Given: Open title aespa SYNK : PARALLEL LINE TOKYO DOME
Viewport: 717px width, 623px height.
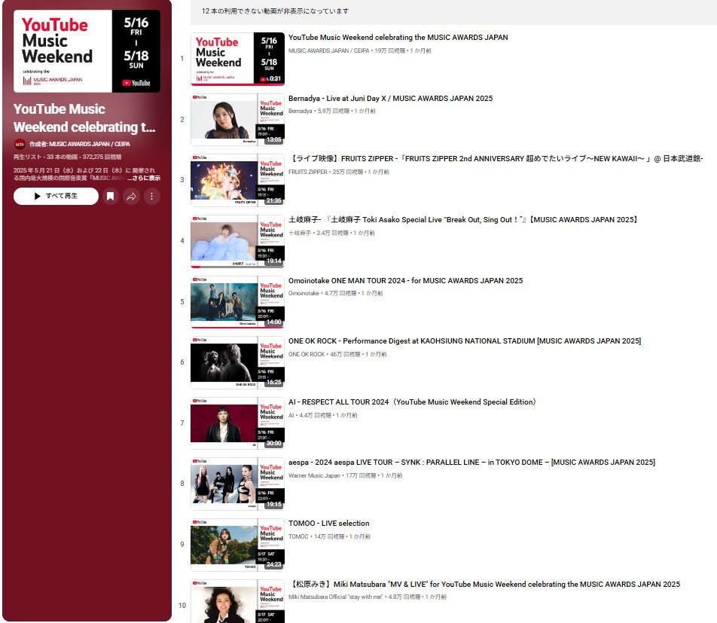Looking at the screenshot, I should (x=471, y=463).
